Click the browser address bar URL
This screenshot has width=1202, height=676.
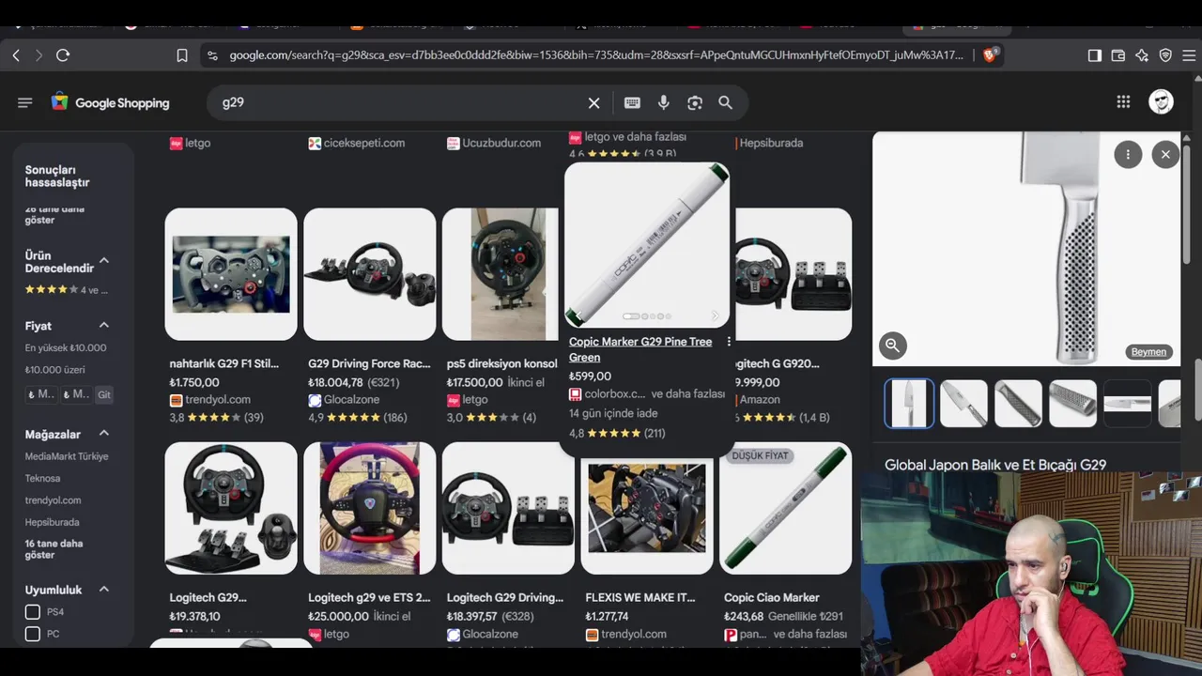[596, 55]
